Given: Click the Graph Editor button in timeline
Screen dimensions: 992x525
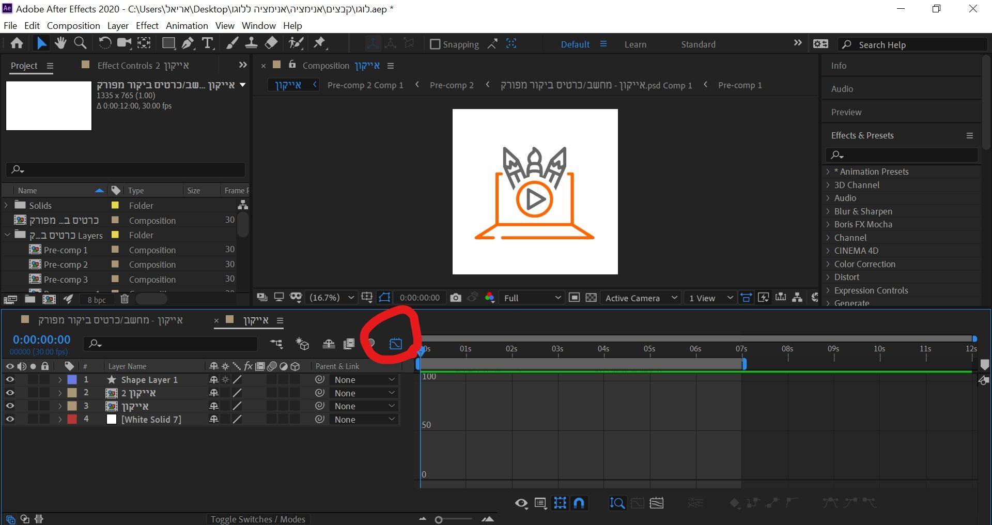Looking at the screenshot, I should 395,344.
